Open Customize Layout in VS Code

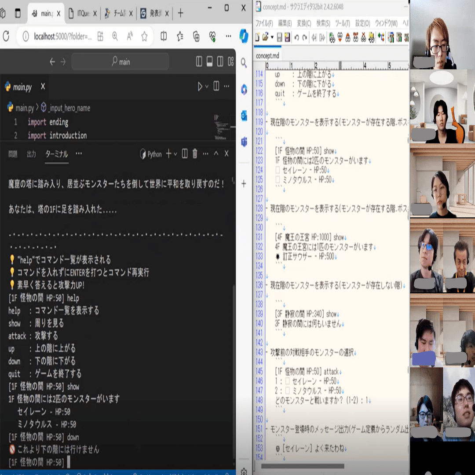231,62
